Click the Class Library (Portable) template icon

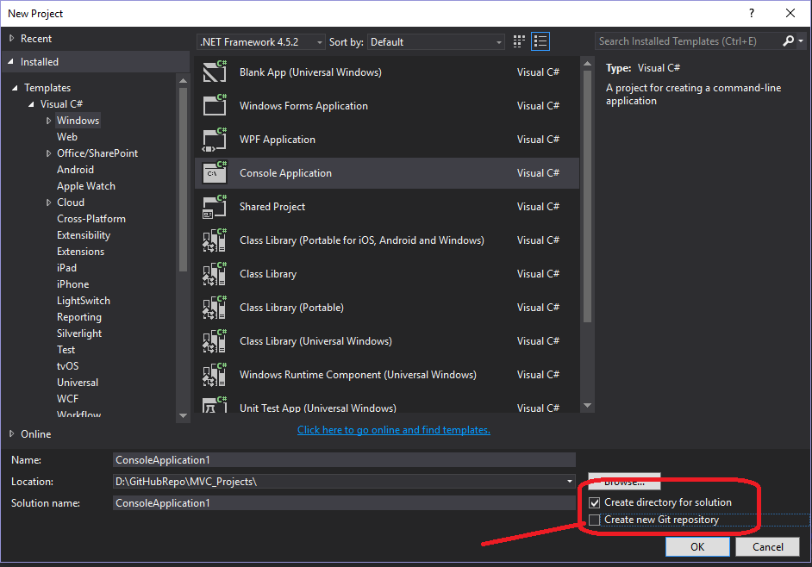pyautogui.click(x=215, y=308)
